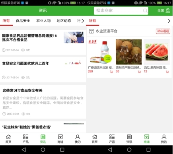173x154 pixels.
Task: Open shop name 农业资讯平台
Action: point(107,31)
